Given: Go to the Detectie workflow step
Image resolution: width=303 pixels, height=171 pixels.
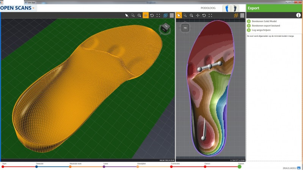Looking at the screenshot, I should click(x=37, y=166).
